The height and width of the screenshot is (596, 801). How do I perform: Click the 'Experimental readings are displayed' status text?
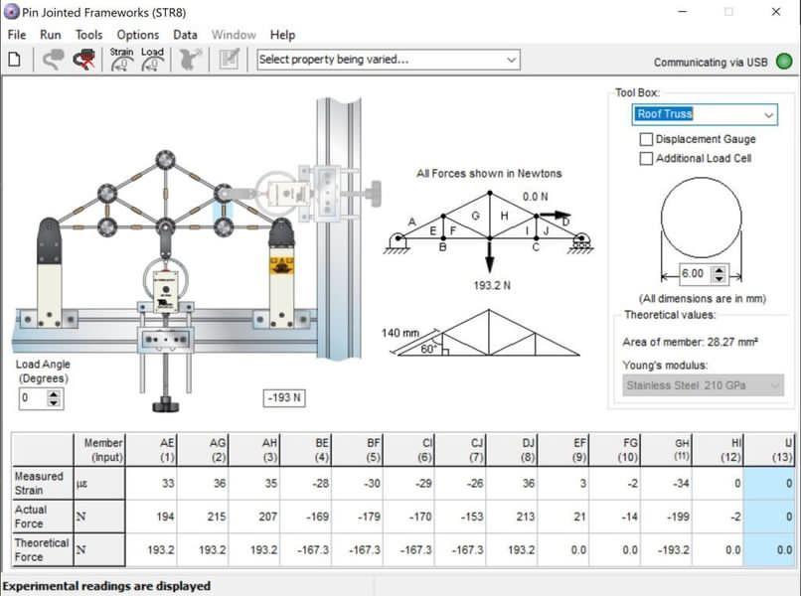click(106, 586)
